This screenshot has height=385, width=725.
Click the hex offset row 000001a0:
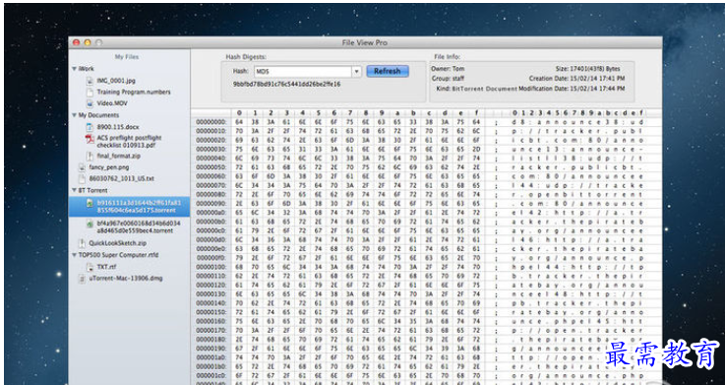tap(211, 357)
